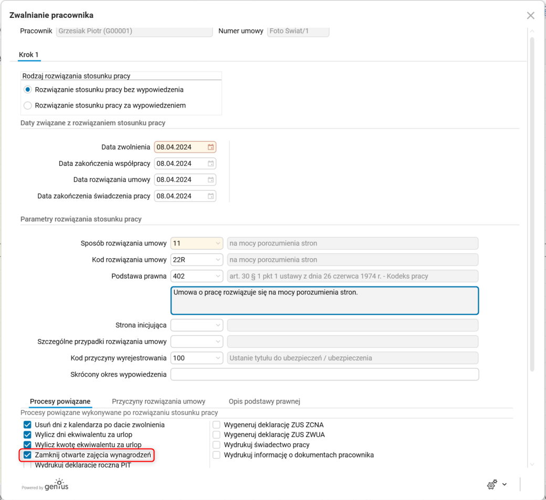Check Wydrukuj świadectwo pracy option

click(x=216, y=445)
